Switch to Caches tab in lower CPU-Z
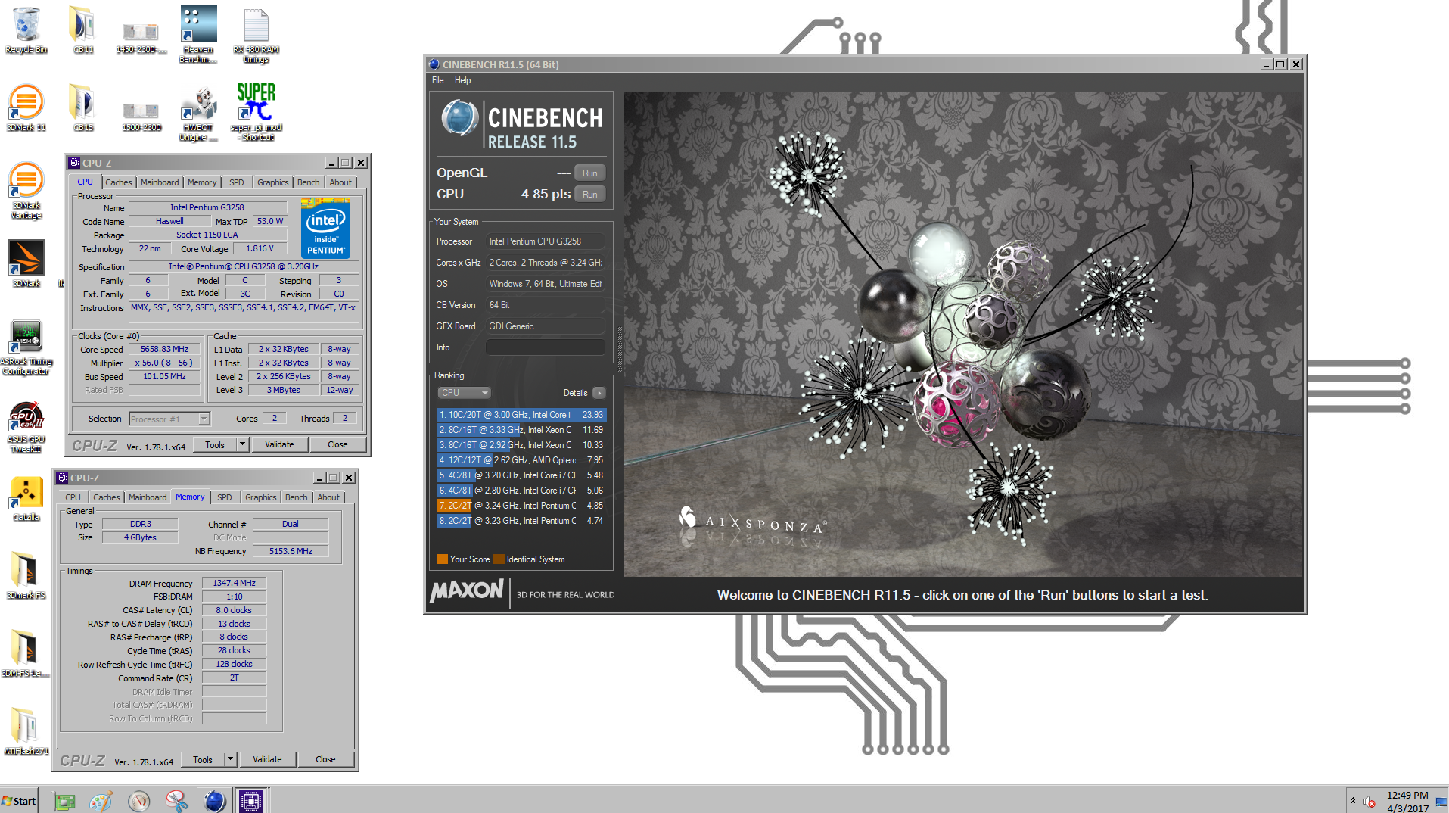The image size is (1449, 813). pos(106,497)
